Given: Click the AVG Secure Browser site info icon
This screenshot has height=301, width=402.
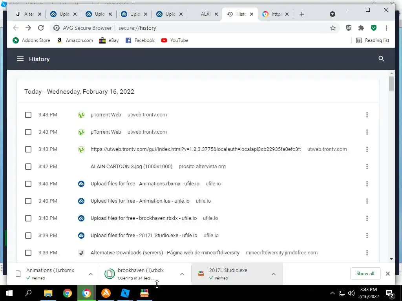Looking at the screenshot, I should tap(57, 28).
